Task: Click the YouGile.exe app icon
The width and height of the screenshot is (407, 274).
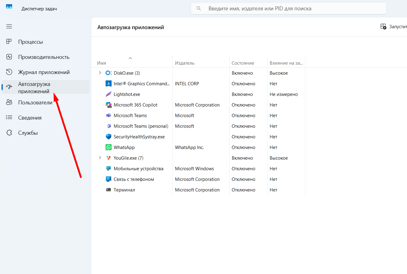Action: tap(109, 158)
